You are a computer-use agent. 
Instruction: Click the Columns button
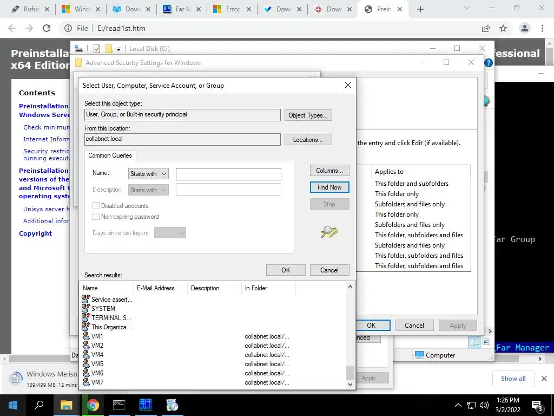pyautogui.click(x=329, y=171)
